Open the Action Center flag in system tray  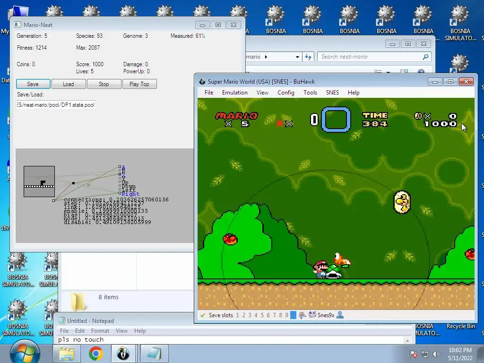click(x=413, y=354)
